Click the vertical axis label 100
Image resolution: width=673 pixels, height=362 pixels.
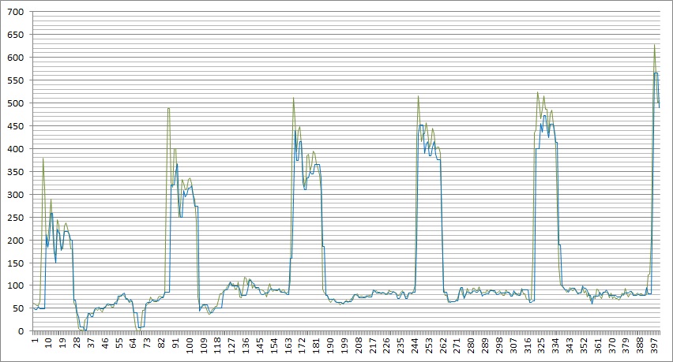pos(16,285)
